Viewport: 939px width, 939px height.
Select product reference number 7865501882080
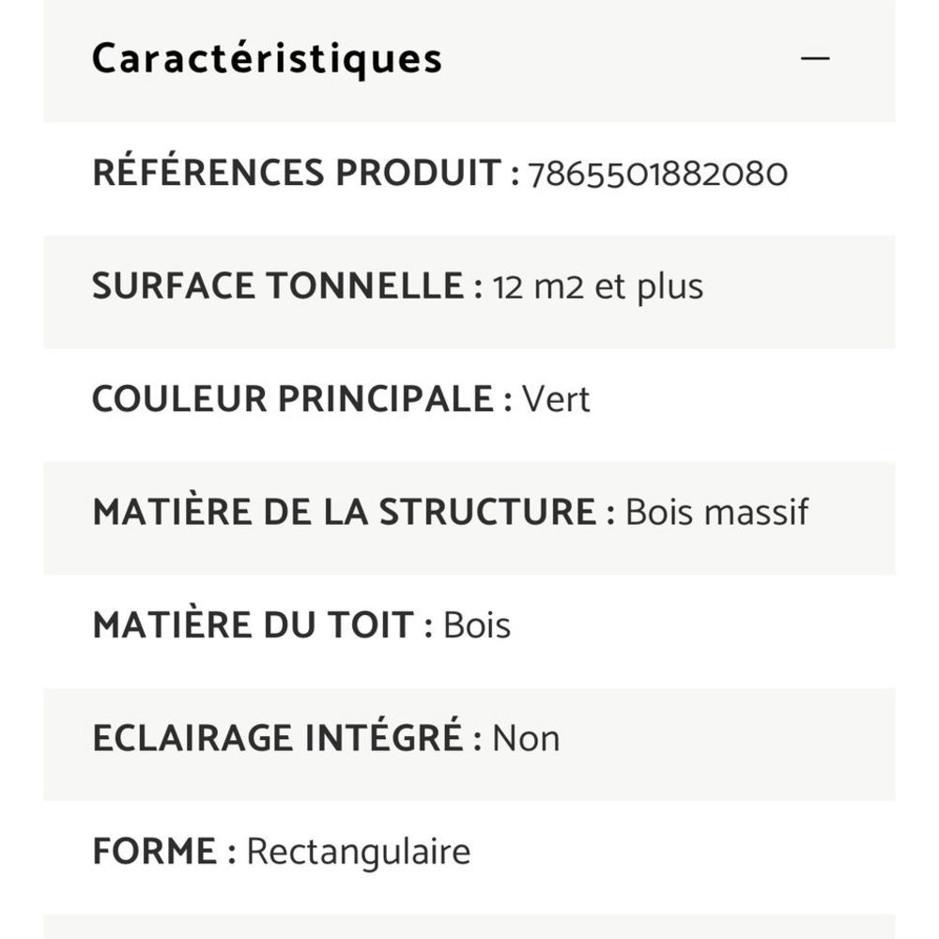point(657,175)
